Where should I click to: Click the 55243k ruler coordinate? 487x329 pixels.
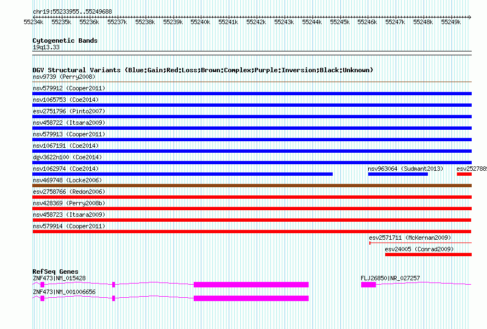(284, 22)
